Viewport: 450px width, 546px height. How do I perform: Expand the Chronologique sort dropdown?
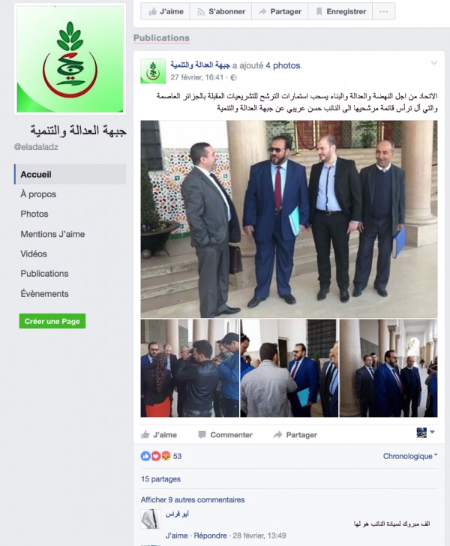pos(410,456)
